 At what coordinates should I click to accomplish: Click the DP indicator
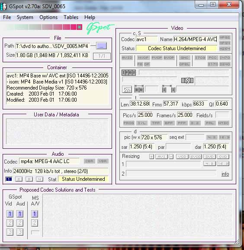pyautogui.click(x=147, y=64)
